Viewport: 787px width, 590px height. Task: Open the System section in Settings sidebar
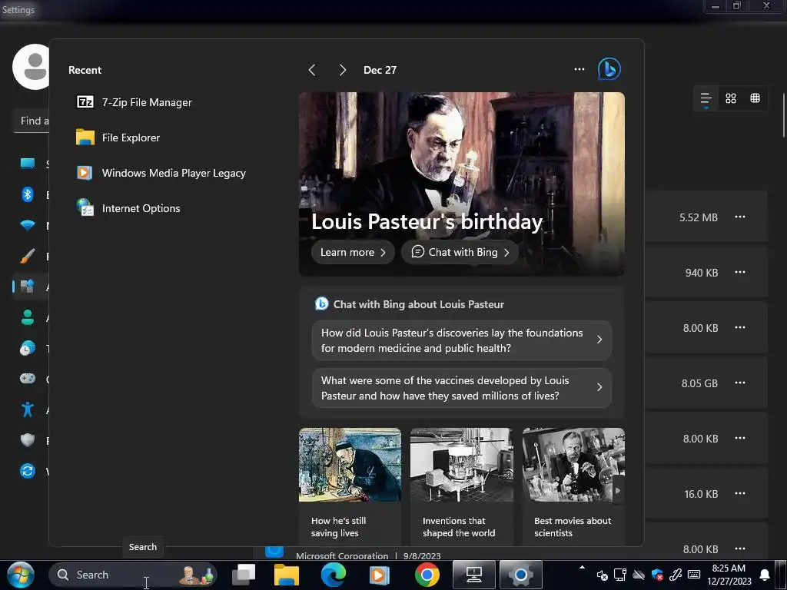pos(28,164)
